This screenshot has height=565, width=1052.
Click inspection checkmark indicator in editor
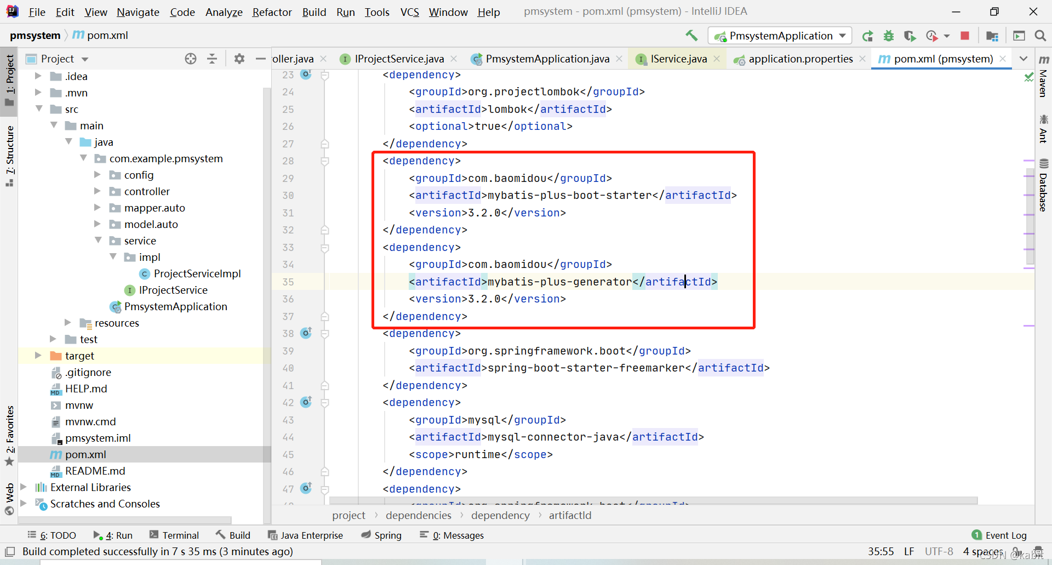click(1028, 77)
